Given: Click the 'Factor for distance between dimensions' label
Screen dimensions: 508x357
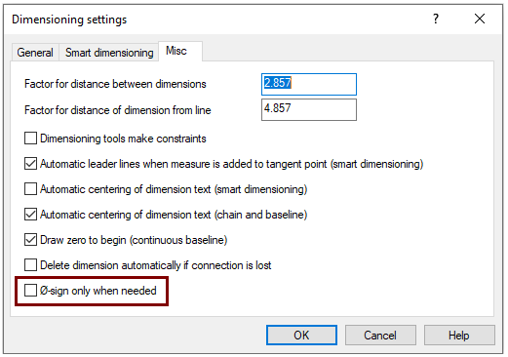Looking at the screenshot, I should [x=115, y=84].
